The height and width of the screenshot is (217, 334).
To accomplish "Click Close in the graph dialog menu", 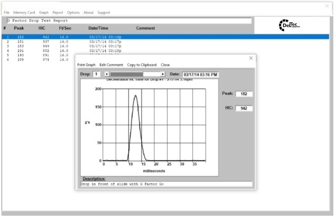I will tap(165, 65).
